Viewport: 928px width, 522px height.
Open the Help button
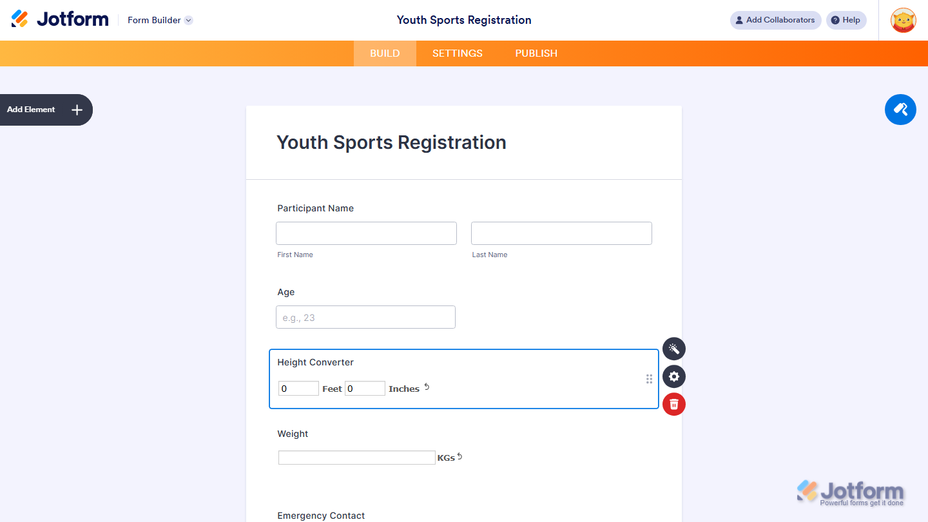pyautogui.click(x=846, y=20)
